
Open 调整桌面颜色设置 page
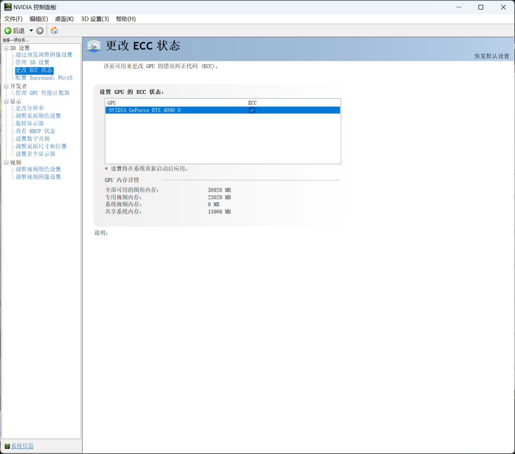pyautogui.click(x=38, y=116)
